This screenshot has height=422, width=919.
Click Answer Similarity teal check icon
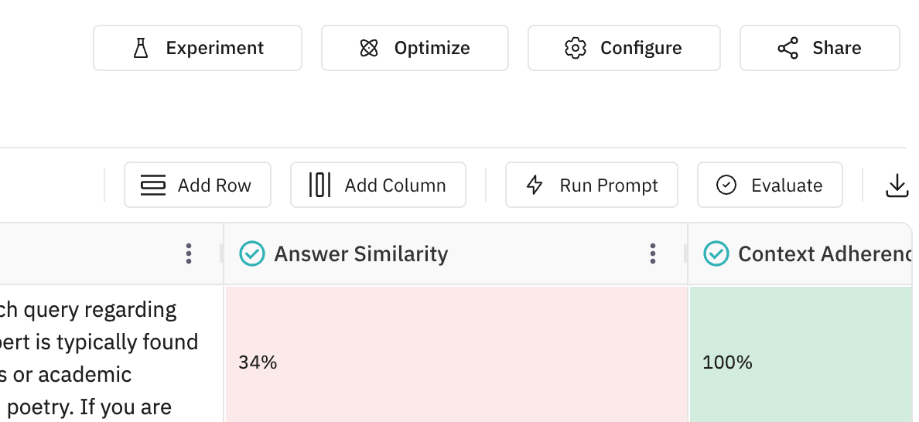(x=252, y=254)
